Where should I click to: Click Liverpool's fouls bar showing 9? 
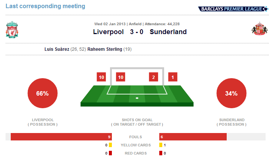[61, 137]
